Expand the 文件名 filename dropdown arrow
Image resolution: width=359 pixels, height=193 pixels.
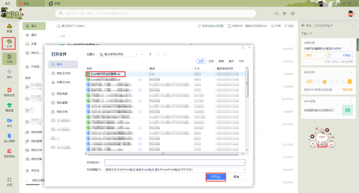point(244,162)
